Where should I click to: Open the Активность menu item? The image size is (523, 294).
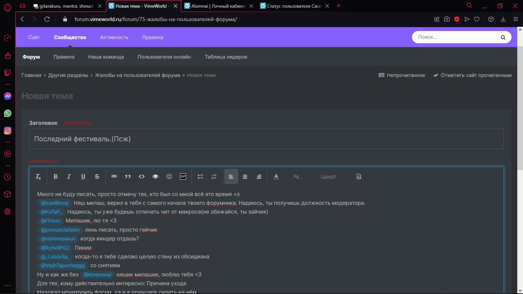pyautogui.click(x=114, y=37)
